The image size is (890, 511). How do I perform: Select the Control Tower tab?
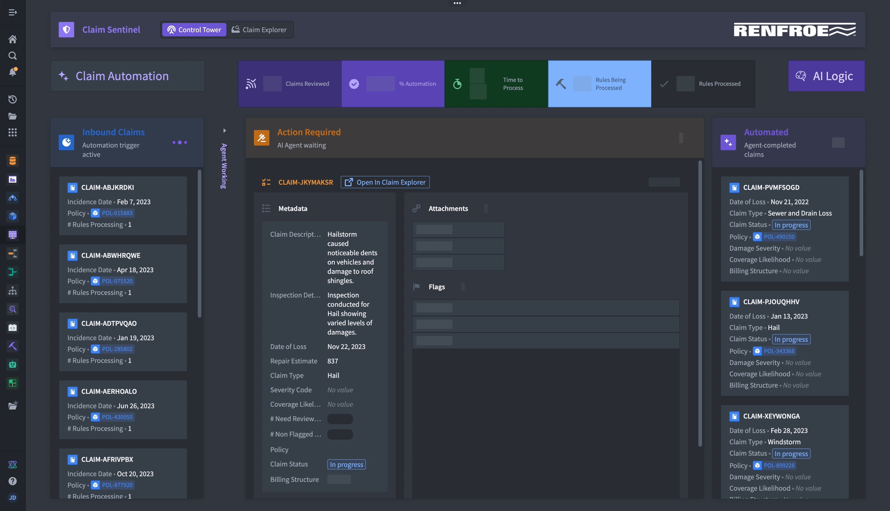point(194,29)
